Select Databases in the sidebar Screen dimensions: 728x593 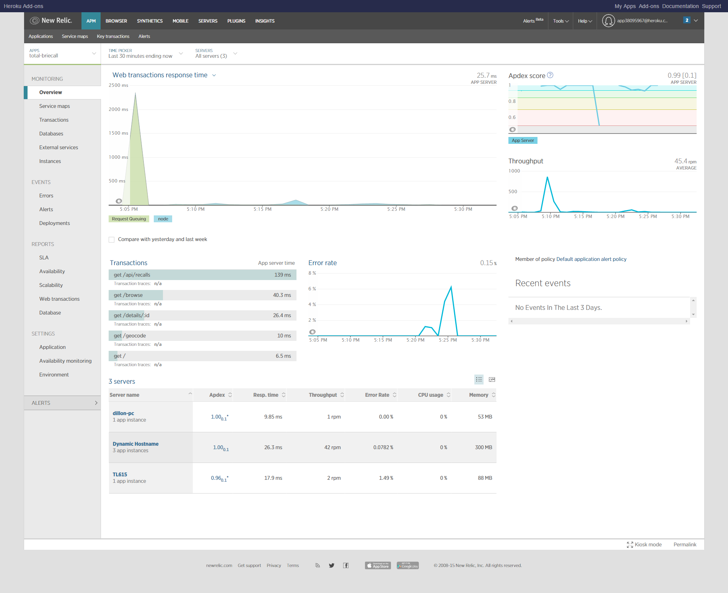(51, 134)
